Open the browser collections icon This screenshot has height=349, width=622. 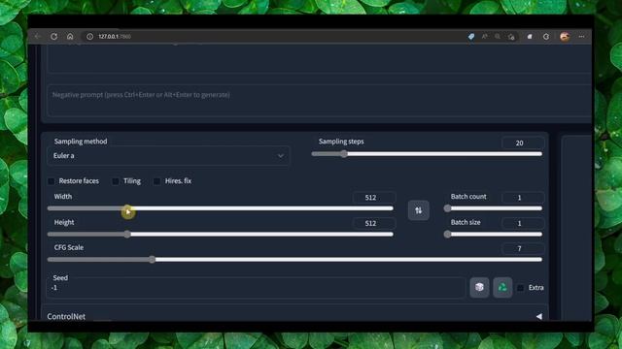pos(530,37)
